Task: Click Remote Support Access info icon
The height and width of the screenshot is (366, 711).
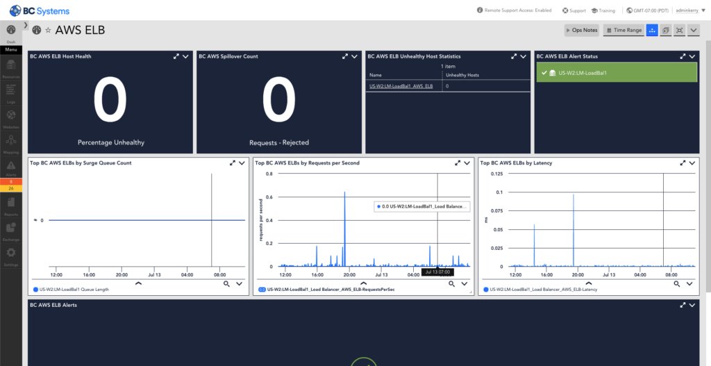Action: [x=480, y=10]
